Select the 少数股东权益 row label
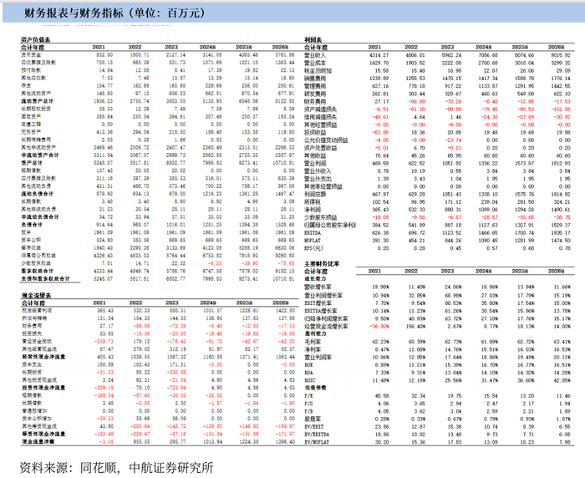The height and width of the screenshot is (478, 585). pyautogui.click(x=36, y=263)
